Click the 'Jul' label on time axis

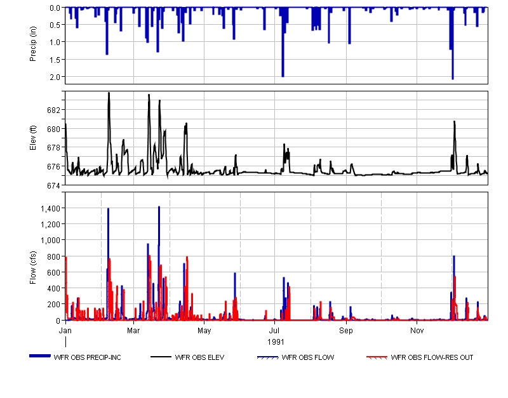point(275,331)
